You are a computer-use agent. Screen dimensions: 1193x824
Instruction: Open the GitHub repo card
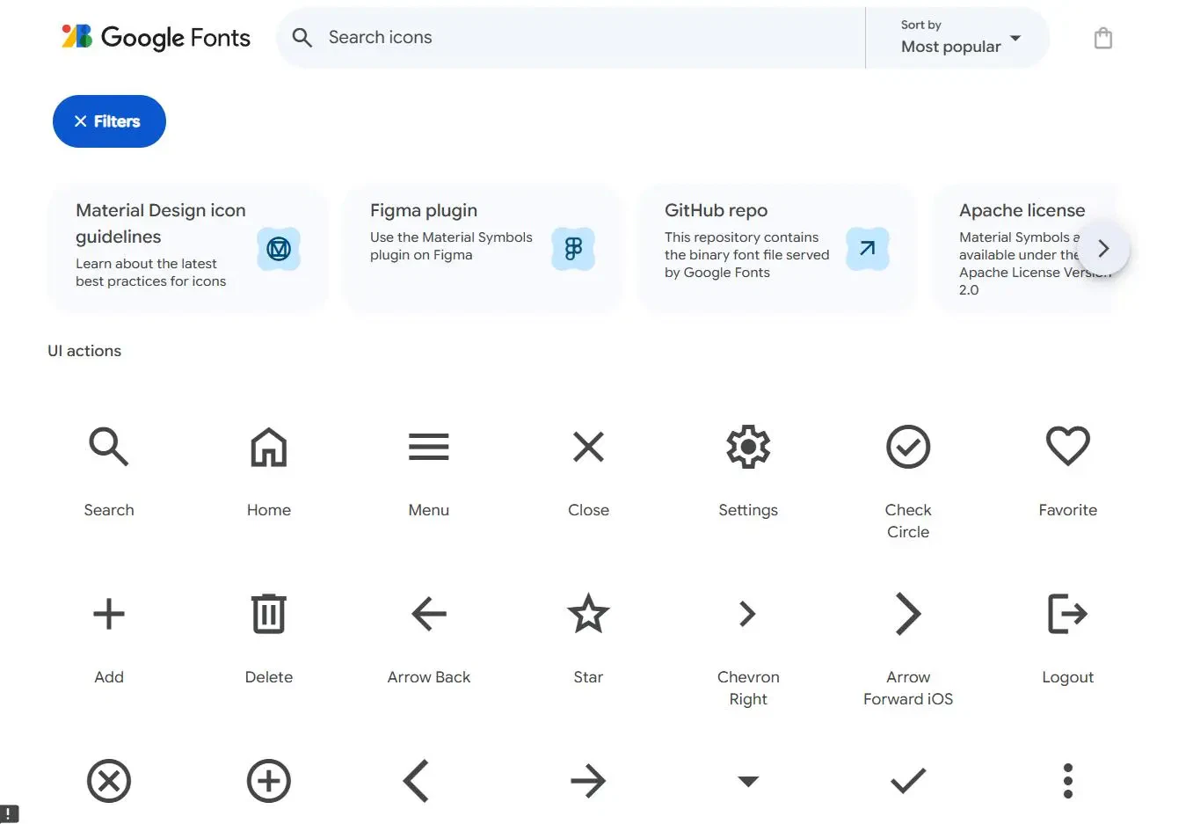click(x=776, y=249)
